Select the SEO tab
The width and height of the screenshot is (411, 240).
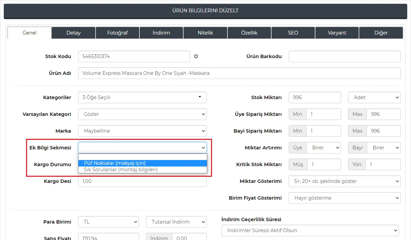[x=293, y=33]
